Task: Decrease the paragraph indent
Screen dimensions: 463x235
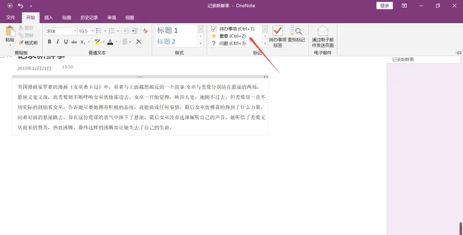Action: pyautogui.click(x=126, y=31)
